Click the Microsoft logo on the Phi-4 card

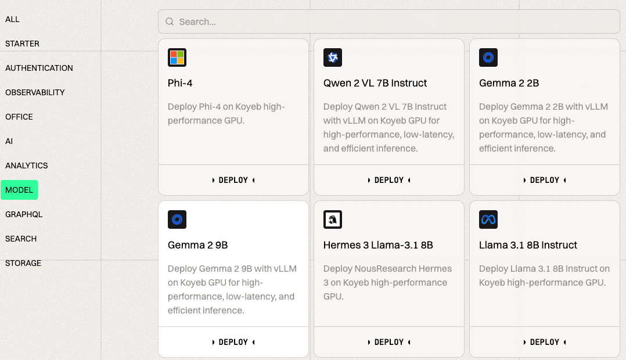coord(177,57)
